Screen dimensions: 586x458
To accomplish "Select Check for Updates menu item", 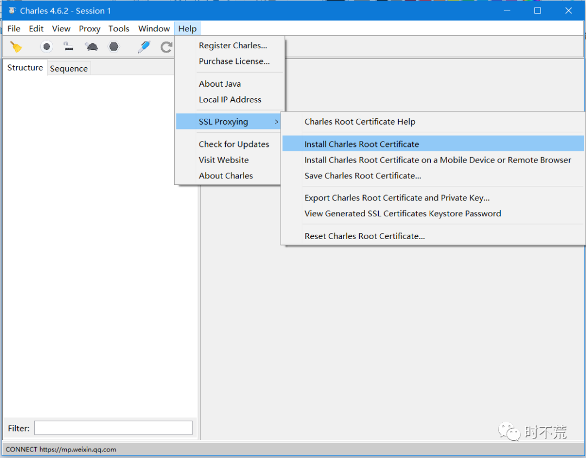I will point(229,144).
